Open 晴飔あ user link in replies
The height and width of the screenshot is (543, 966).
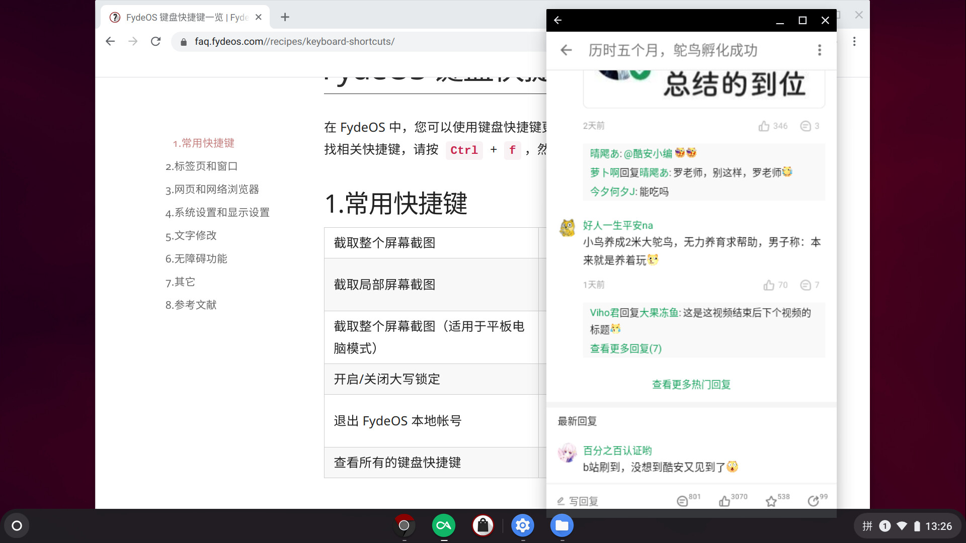click(604, 153)
